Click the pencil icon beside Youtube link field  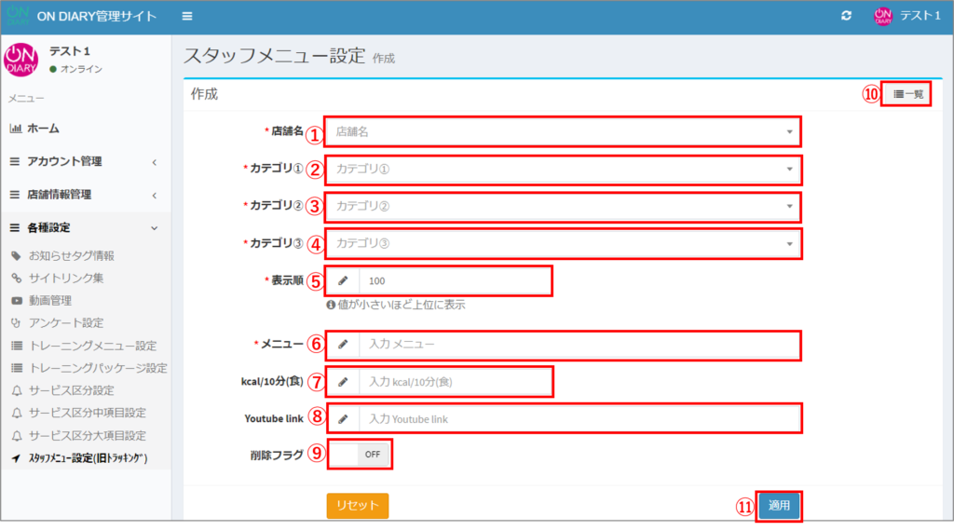pos(343,419)
